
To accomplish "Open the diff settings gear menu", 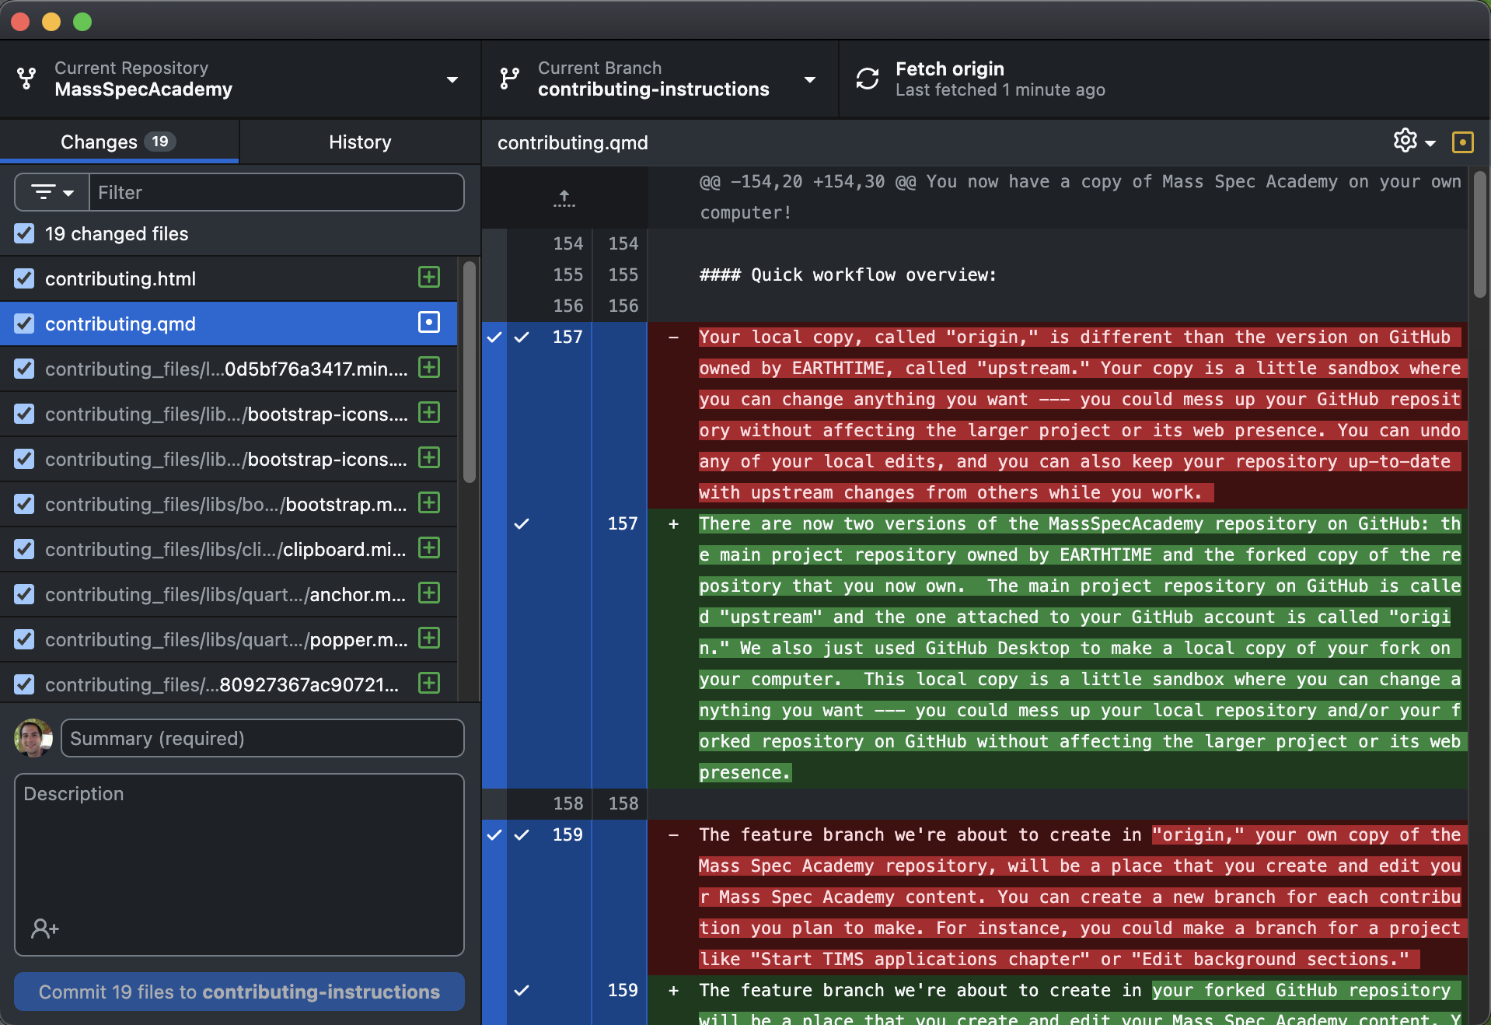I will (1414, 142).
